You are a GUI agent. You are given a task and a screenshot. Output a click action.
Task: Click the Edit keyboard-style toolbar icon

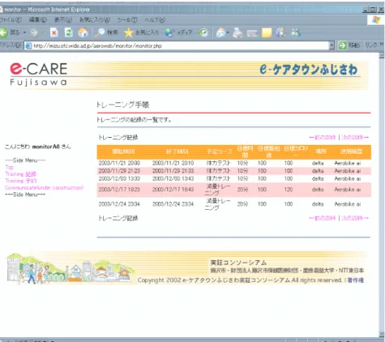click(x=252, y=33)
